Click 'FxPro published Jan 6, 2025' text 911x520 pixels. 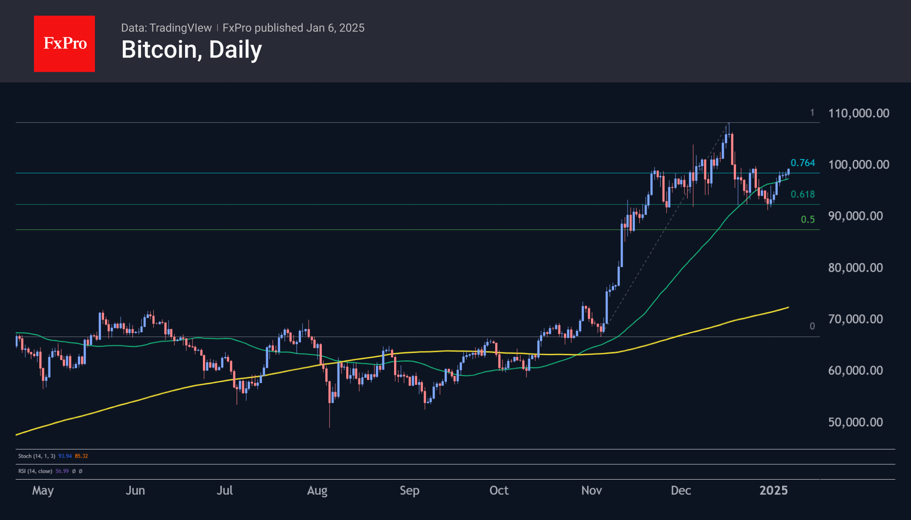click(x=293, y=28)
